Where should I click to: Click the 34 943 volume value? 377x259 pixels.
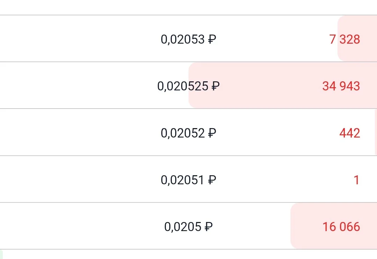click(x=341, y=86)
